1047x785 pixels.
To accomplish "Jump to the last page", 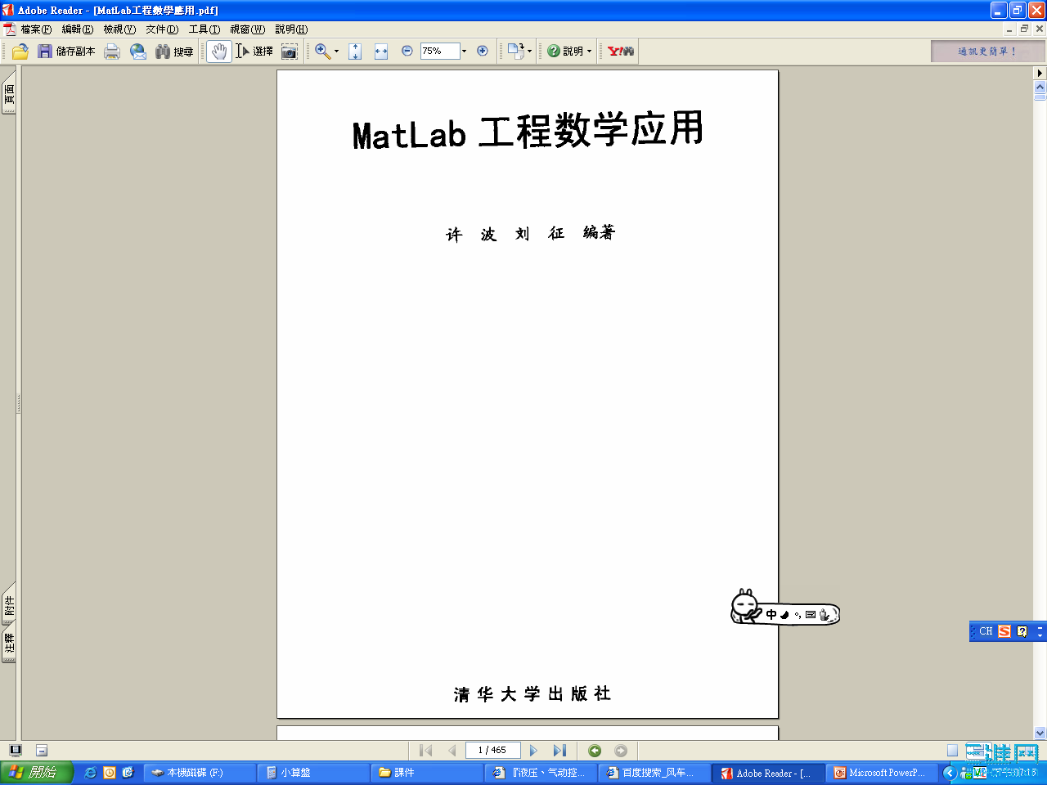I will pos(559,751).
